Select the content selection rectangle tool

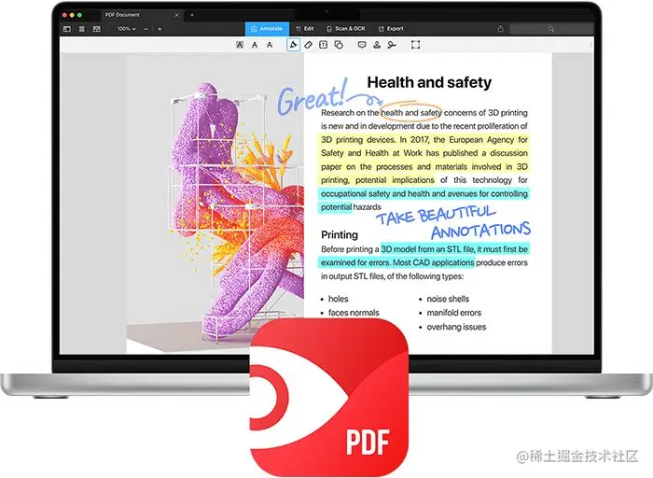pos(415,45)
